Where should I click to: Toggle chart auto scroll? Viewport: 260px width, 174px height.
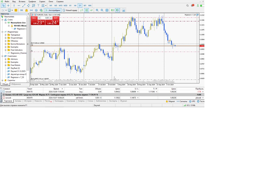[112, 10]
